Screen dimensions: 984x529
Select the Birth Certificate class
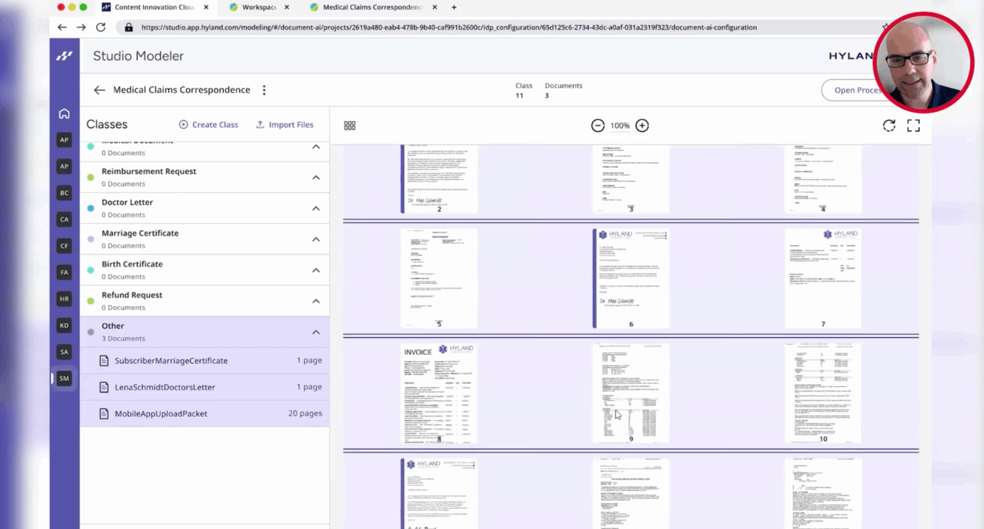point(205,270)
